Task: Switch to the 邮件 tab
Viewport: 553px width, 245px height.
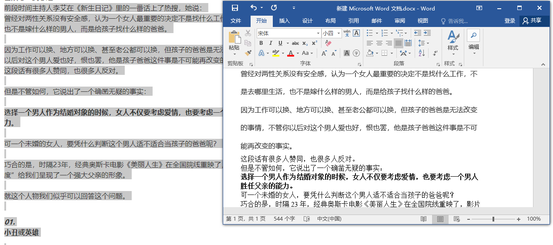Action: coord(377,21)
